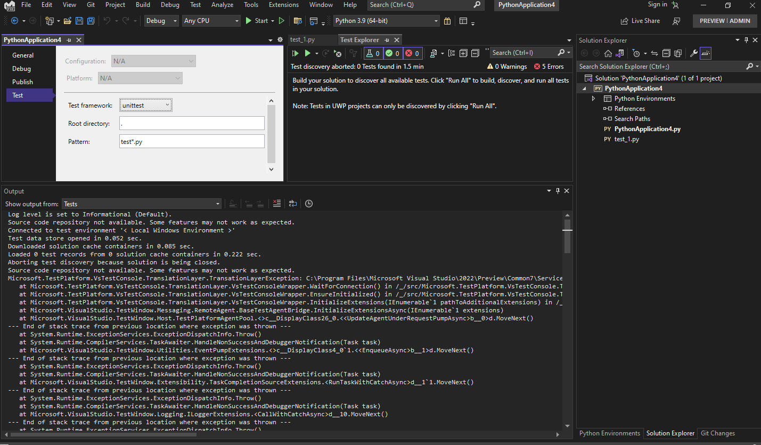Pin the Output panel
Image resolution: width=761 pixels, height=445 pixels.
click(558, 191)
